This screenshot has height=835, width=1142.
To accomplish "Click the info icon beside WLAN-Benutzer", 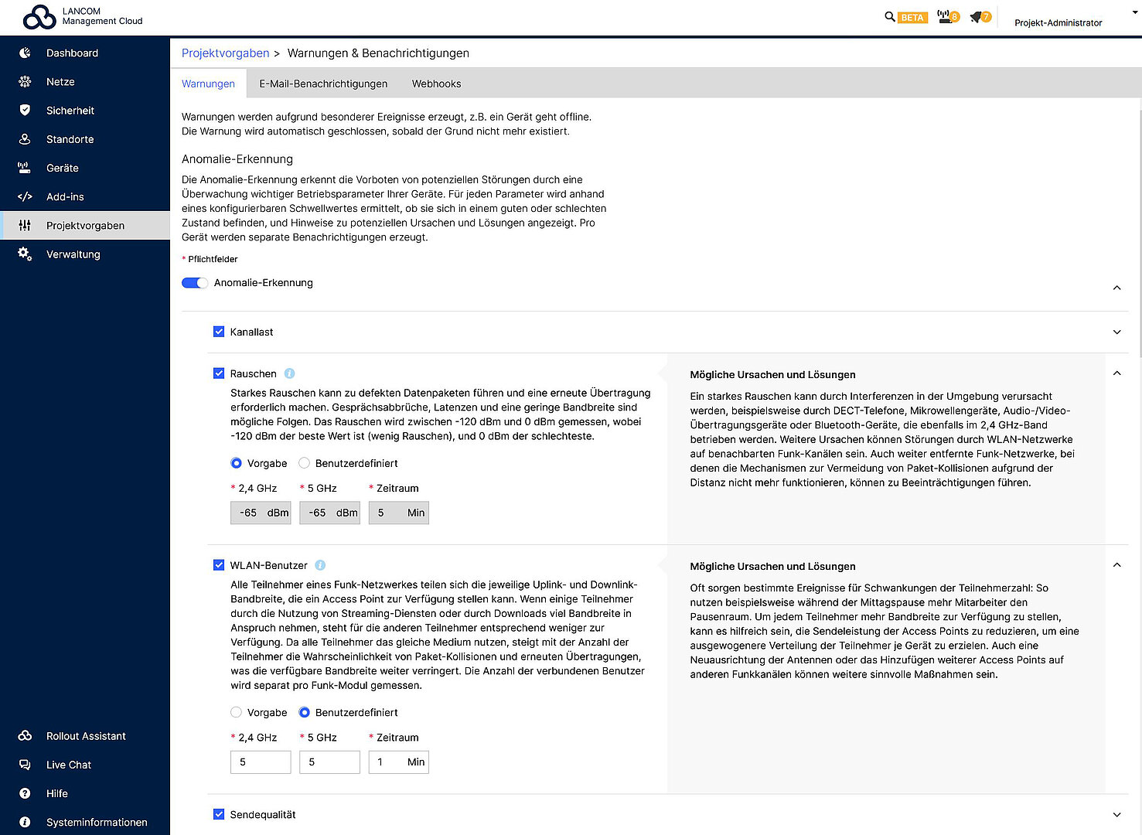I will 320,565.
